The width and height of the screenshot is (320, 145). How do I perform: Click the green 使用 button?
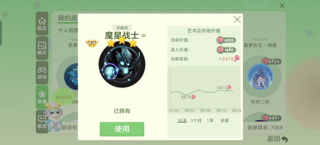(x=122, y=129)
